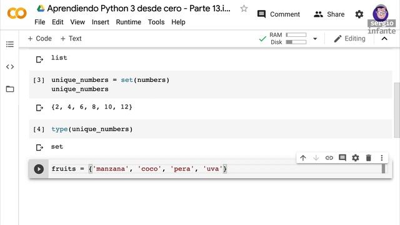Screen dimensions: 400x225
Task: Add a new Text cell
Action: point(71,39)
